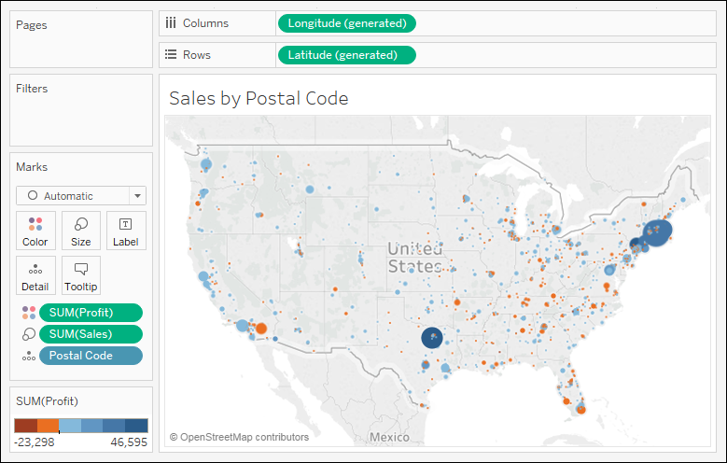Image resolution: width=727 pixels, height=463 pixels.
Task: Open the Size marks card
Action: pos(80,231)
